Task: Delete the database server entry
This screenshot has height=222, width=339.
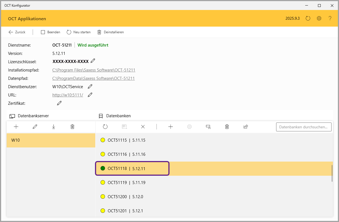Action: tap(73, 127)
